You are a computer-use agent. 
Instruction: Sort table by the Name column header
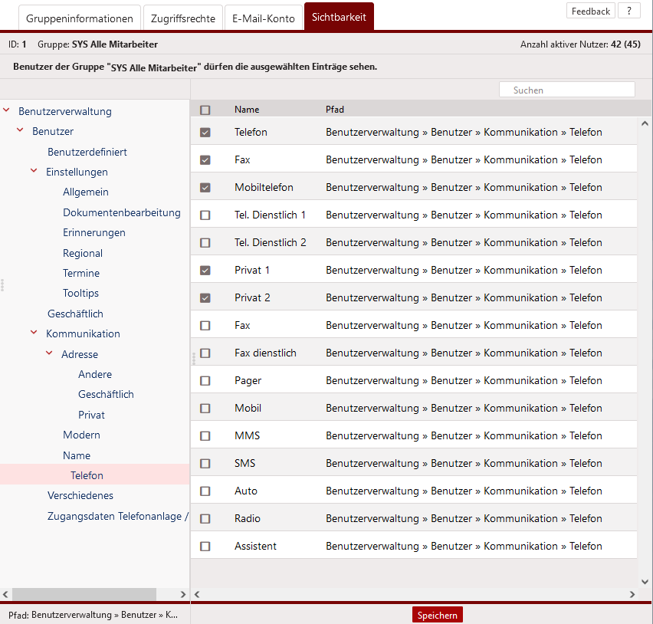click(x=247, y=110)
